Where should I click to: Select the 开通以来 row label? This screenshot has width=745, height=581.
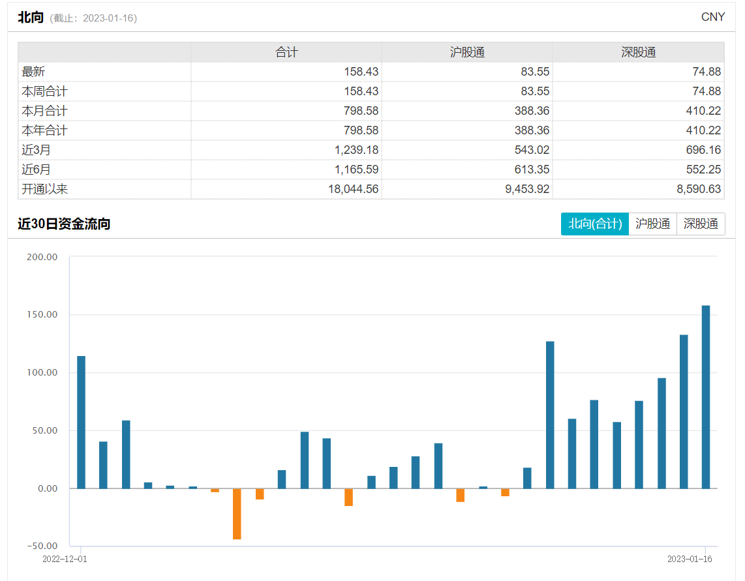pos(44,188)
